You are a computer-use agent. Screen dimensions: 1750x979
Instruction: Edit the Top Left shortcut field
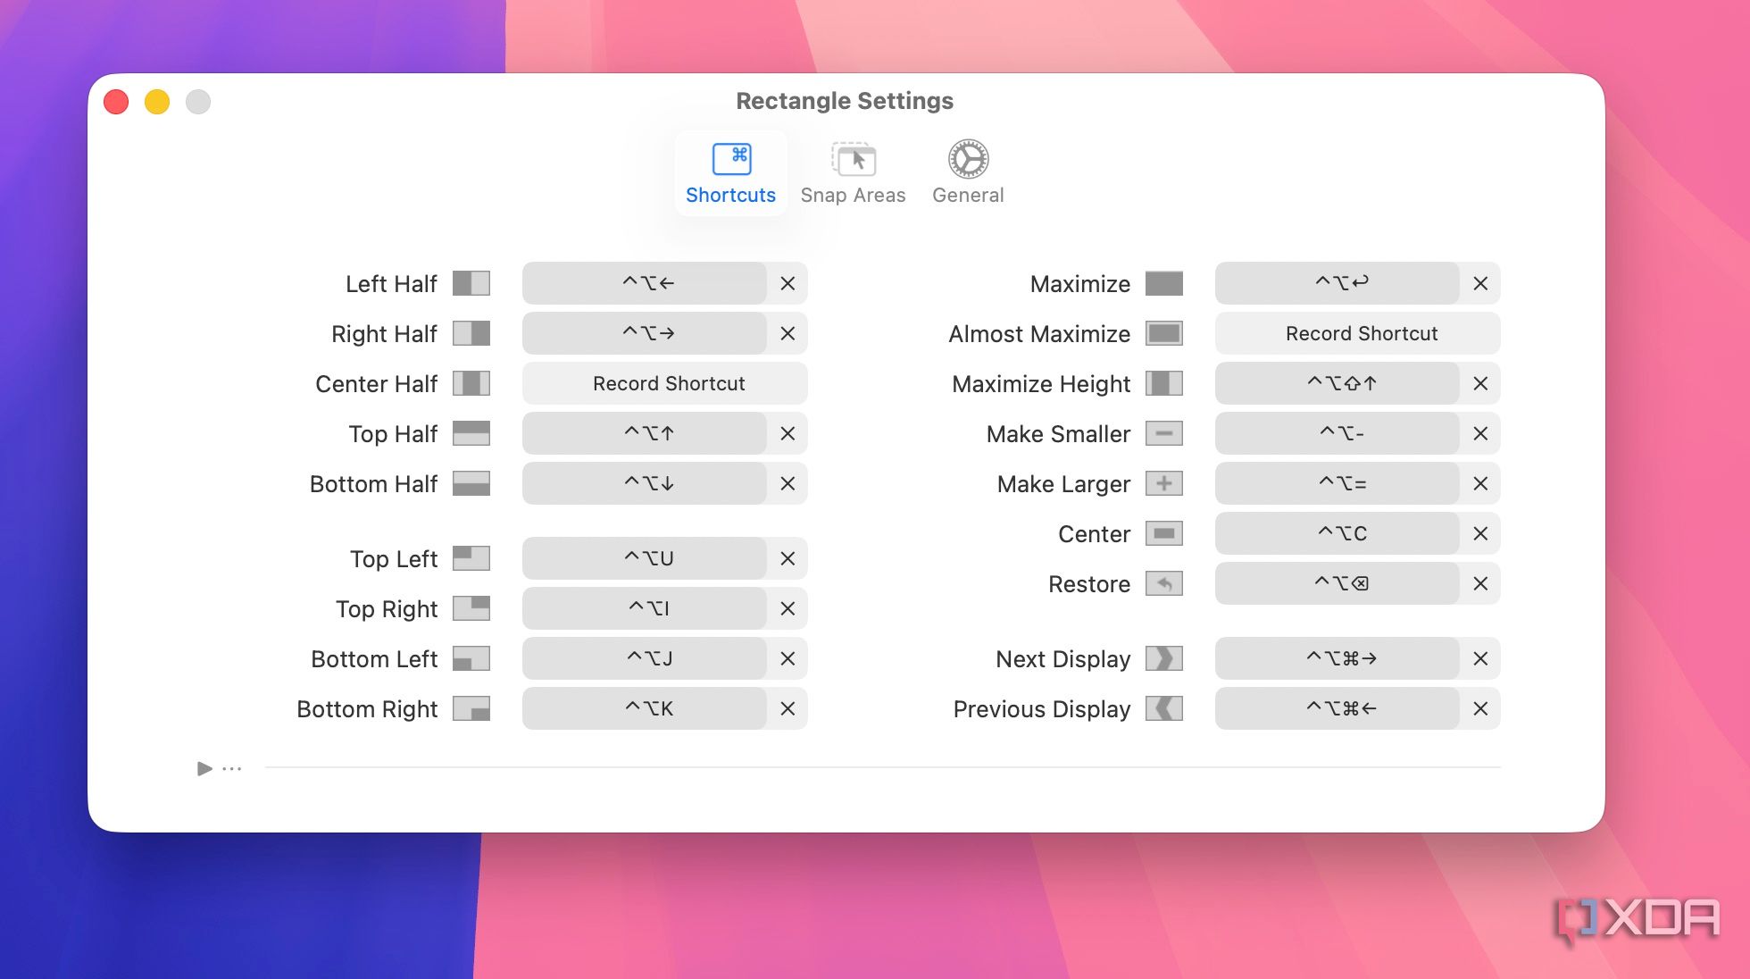click(645, 558)
